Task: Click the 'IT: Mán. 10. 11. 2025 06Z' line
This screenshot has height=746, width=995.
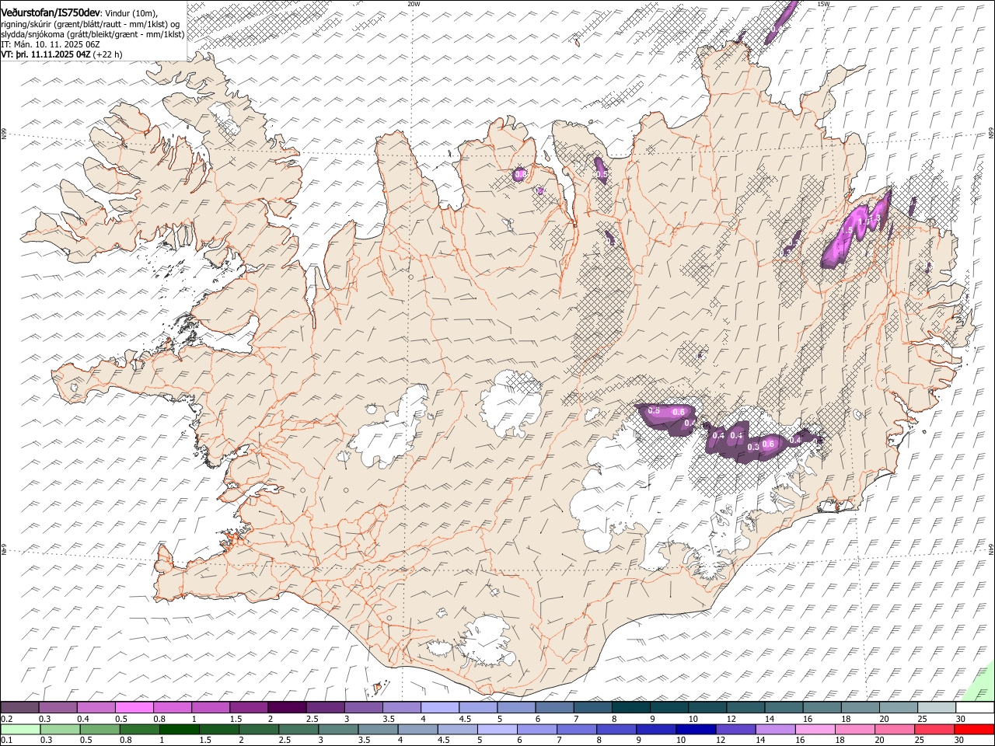Action: tap(51, 44)
